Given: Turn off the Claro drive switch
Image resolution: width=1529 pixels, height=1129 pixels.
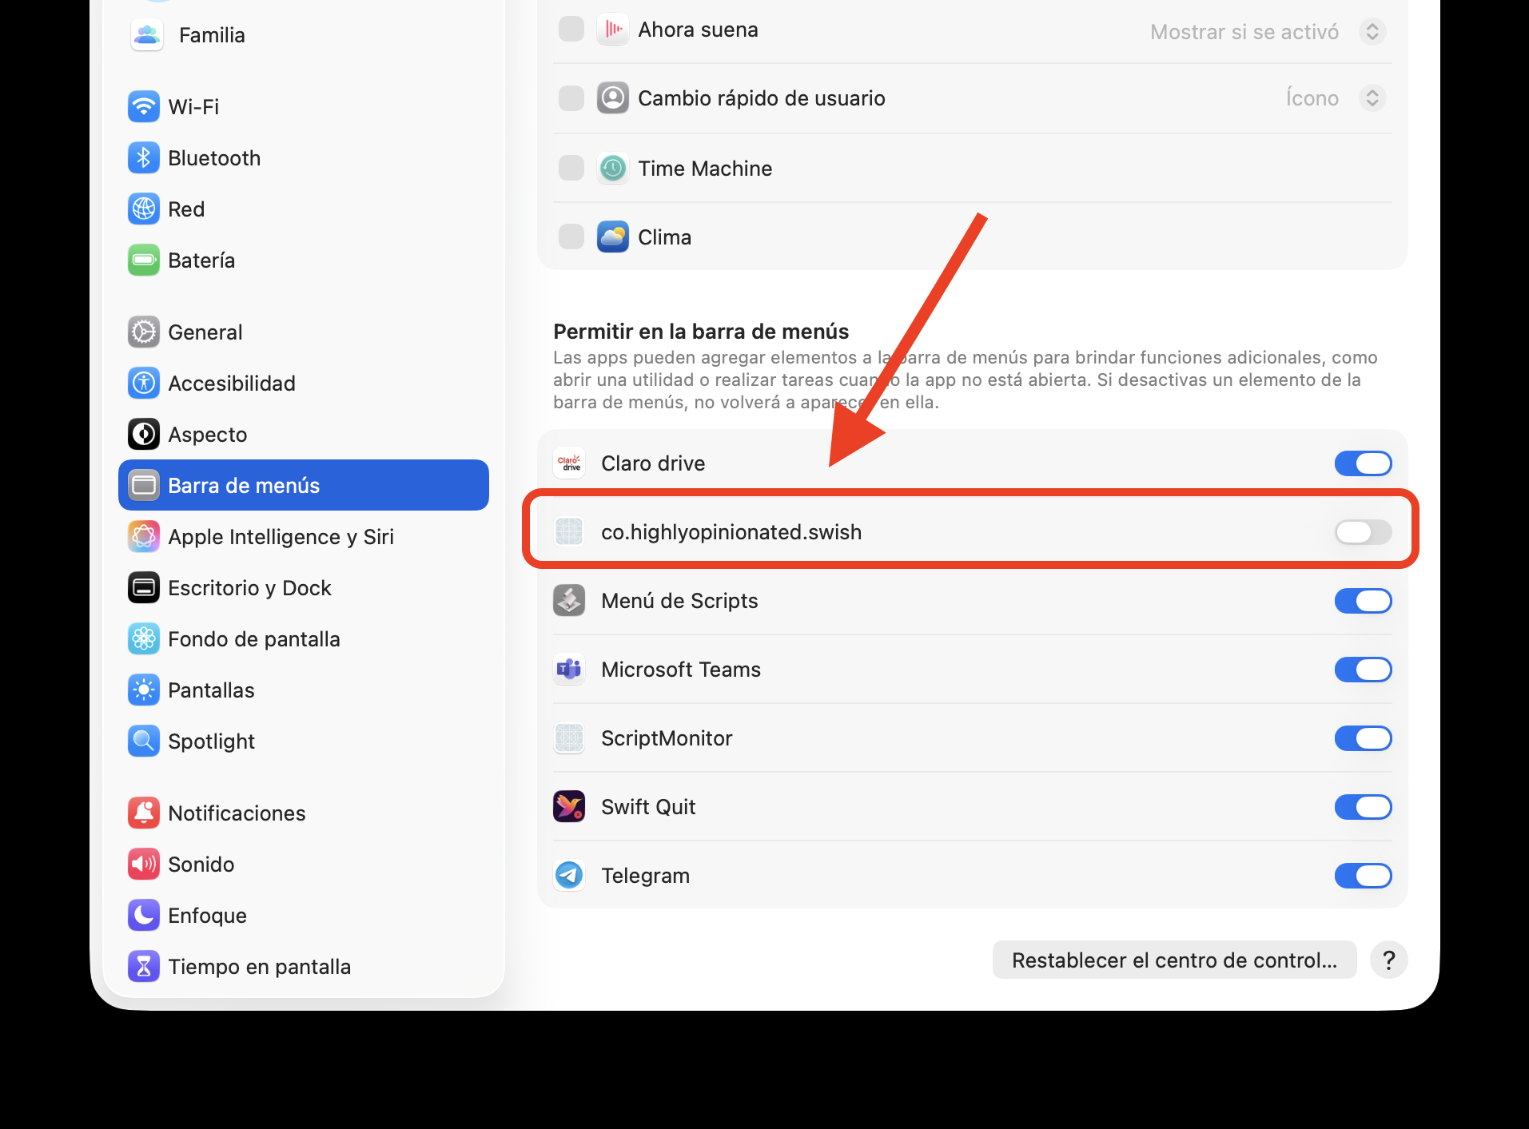Looking at the screenshot, I should point(1364,463).
